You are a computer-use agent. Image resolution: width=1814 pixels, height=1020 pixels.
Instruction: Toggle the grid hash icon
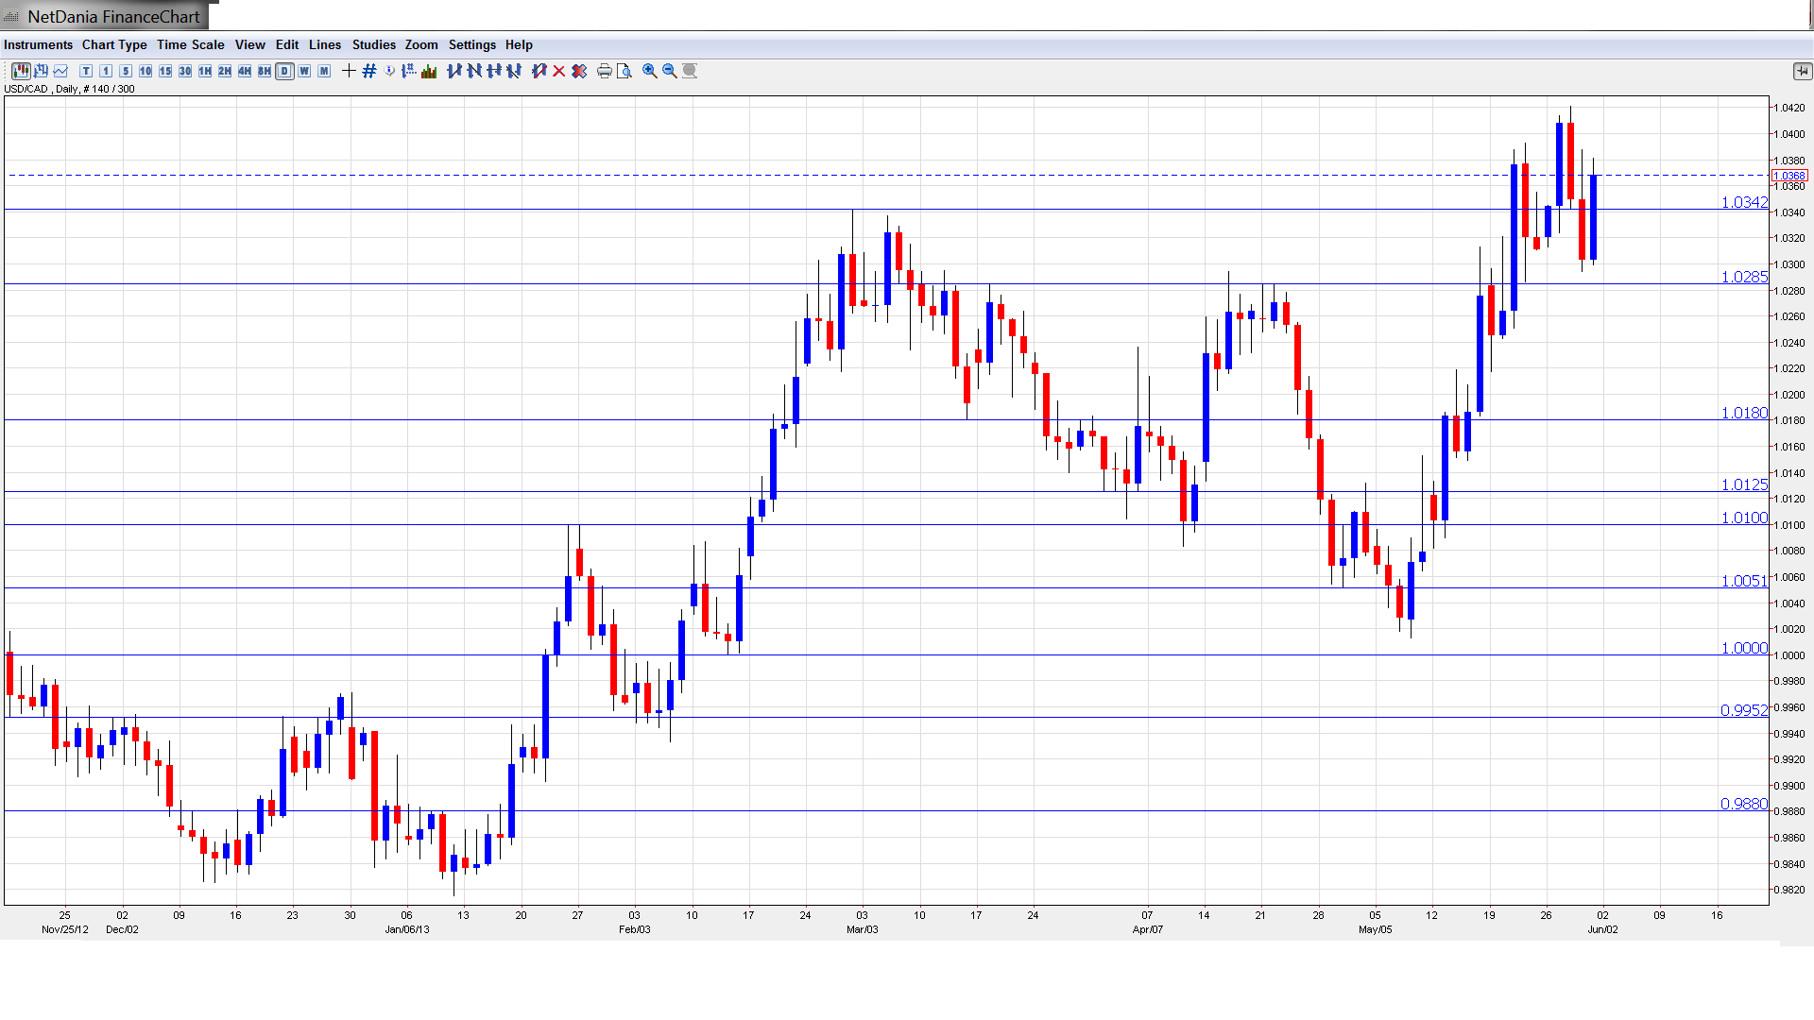(369, 71)
